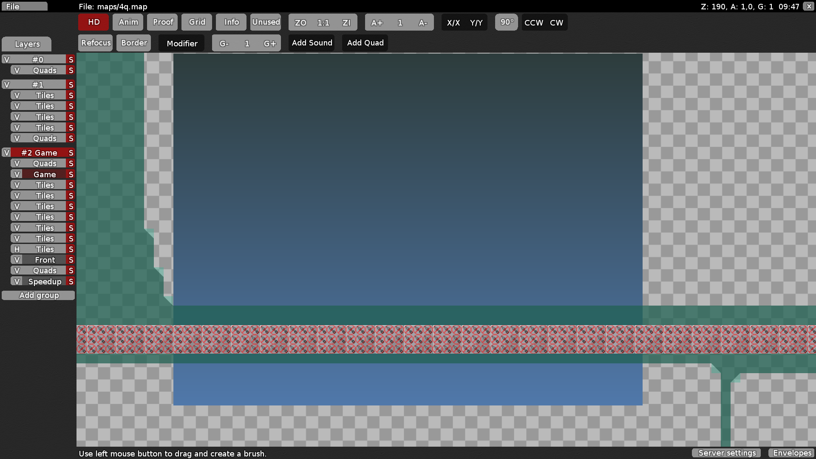The height and width of the screenshot is (459, 816).
Task: Highlight Unused tiles
Action: point(266,22)
